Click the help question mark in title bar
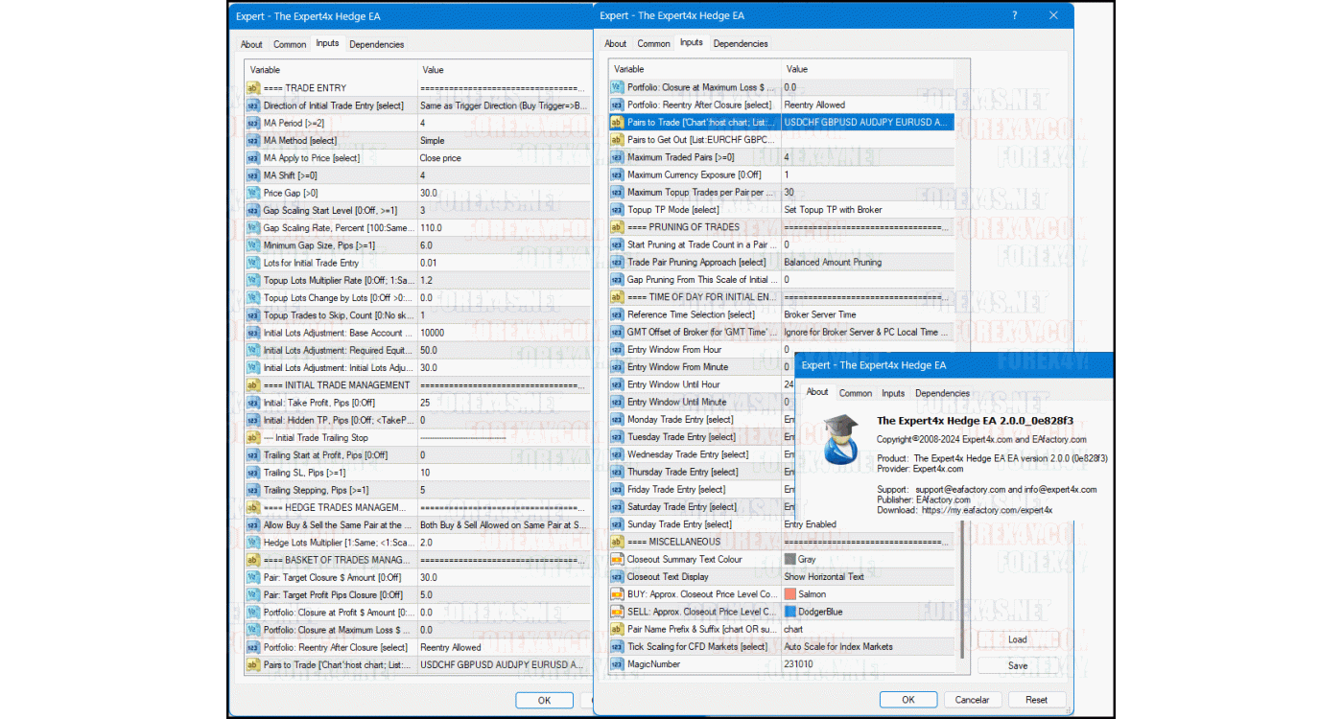 point(1015,15)
